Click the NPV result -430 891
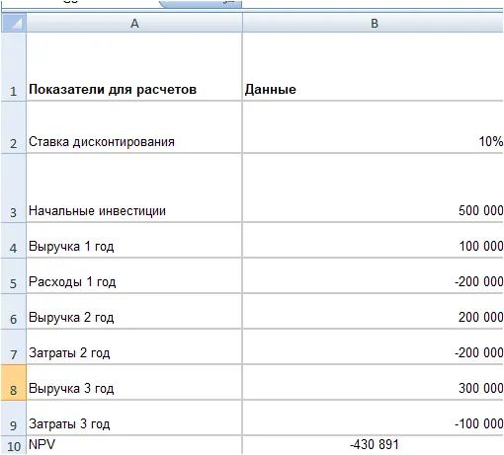504x455 pixels. [x=374, y=445]
